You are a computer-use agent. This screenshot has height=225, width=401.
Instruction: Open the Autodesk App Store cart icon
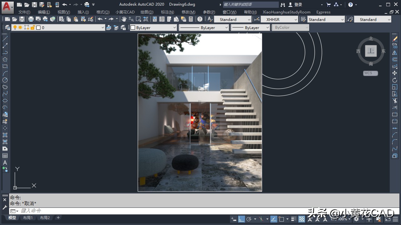coord(328,5)
